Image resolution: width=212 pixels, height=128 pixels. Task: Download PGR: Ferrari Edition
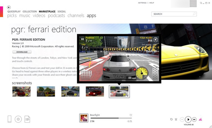pyautogui.click(x=22, y=52)
